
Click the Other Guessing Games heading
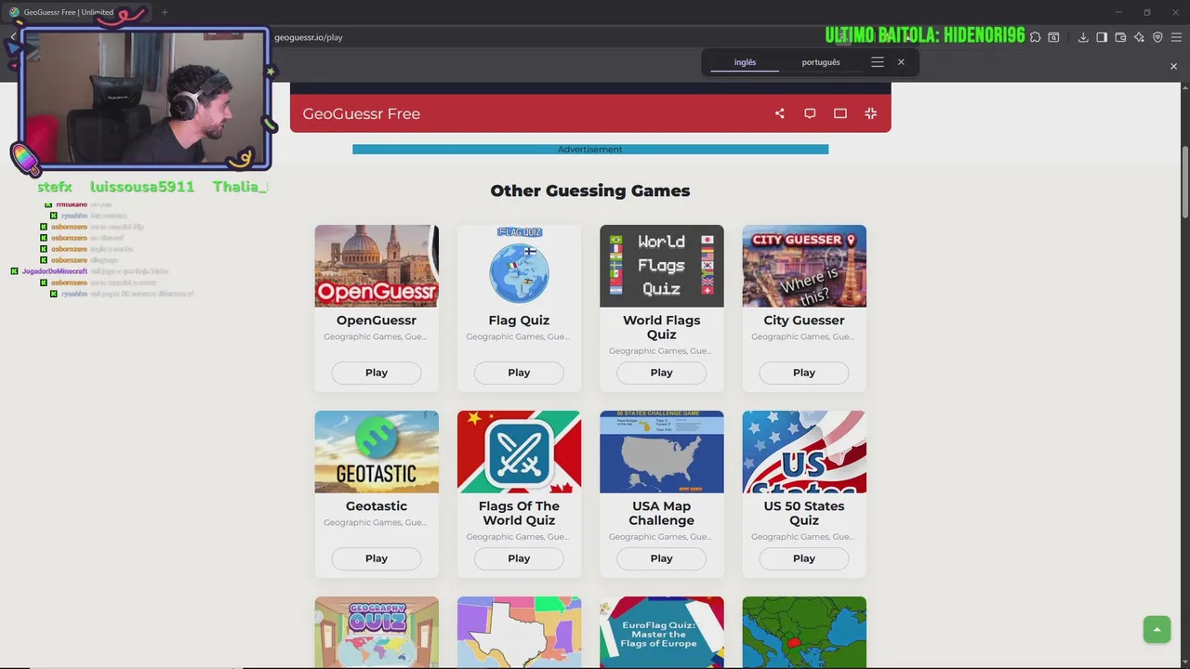click(x=590, y=190)
